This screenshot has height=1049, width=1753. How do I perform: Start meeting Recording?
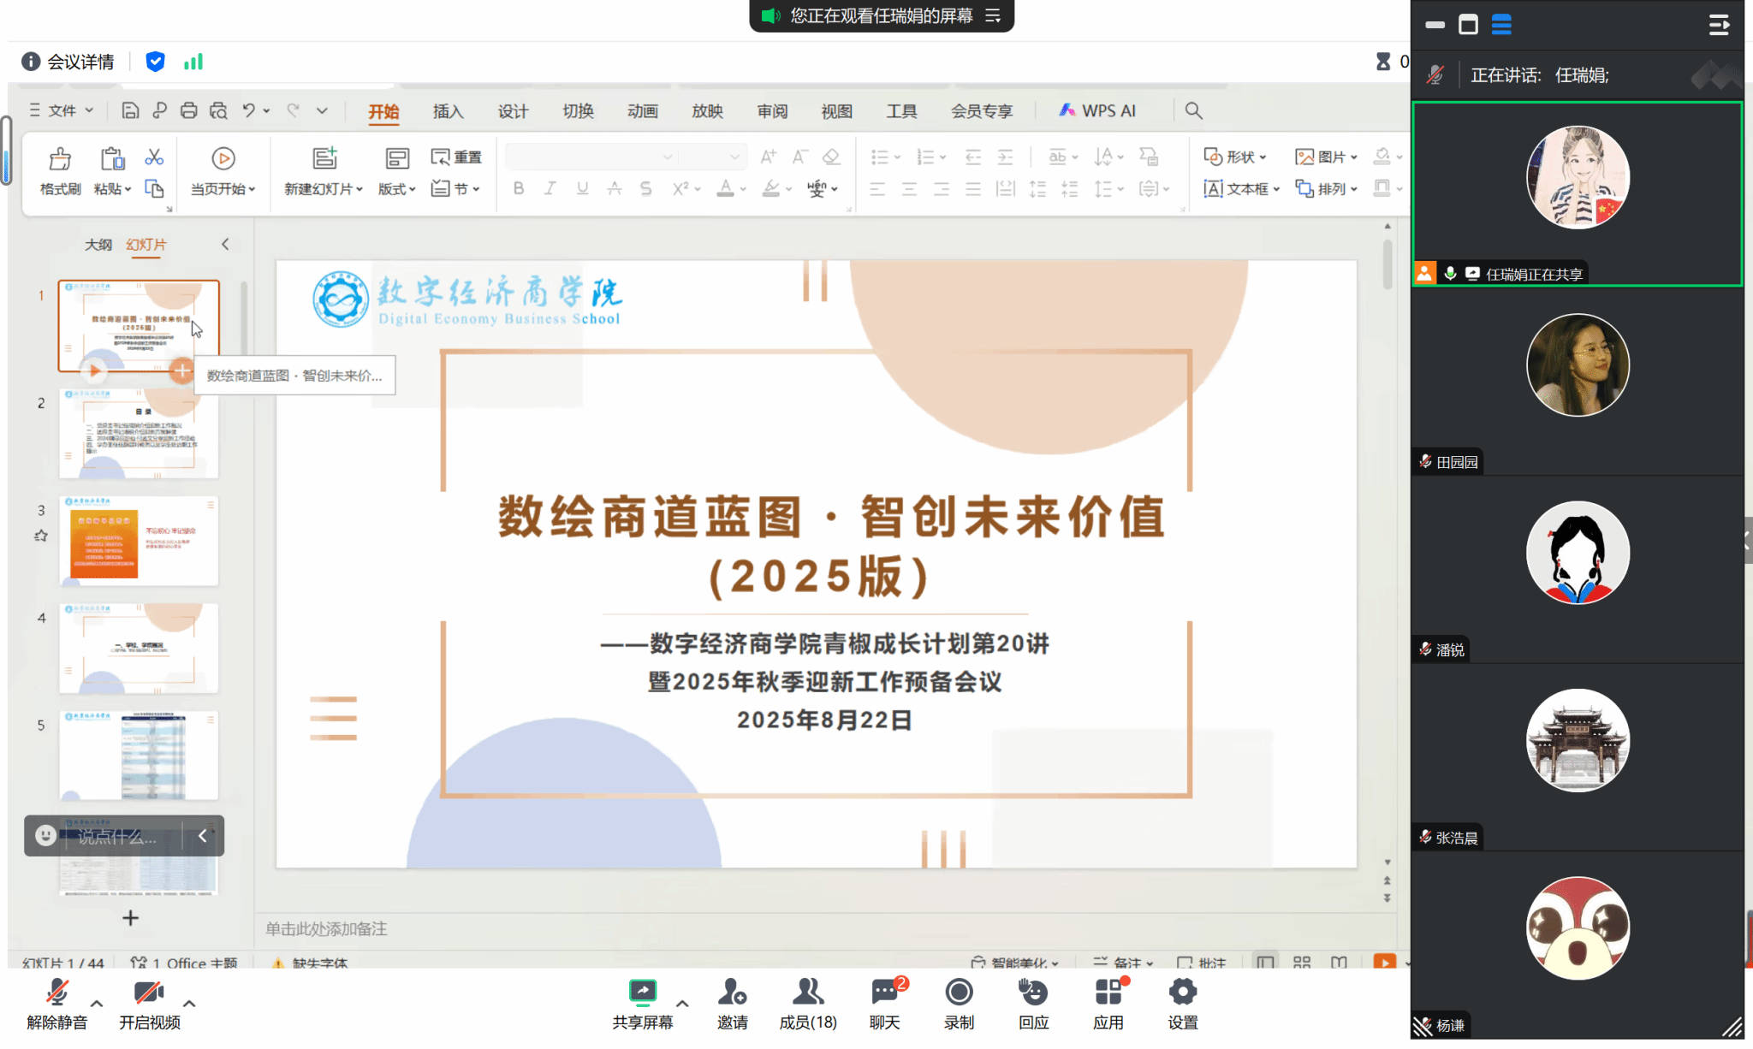tap(959, 993)
